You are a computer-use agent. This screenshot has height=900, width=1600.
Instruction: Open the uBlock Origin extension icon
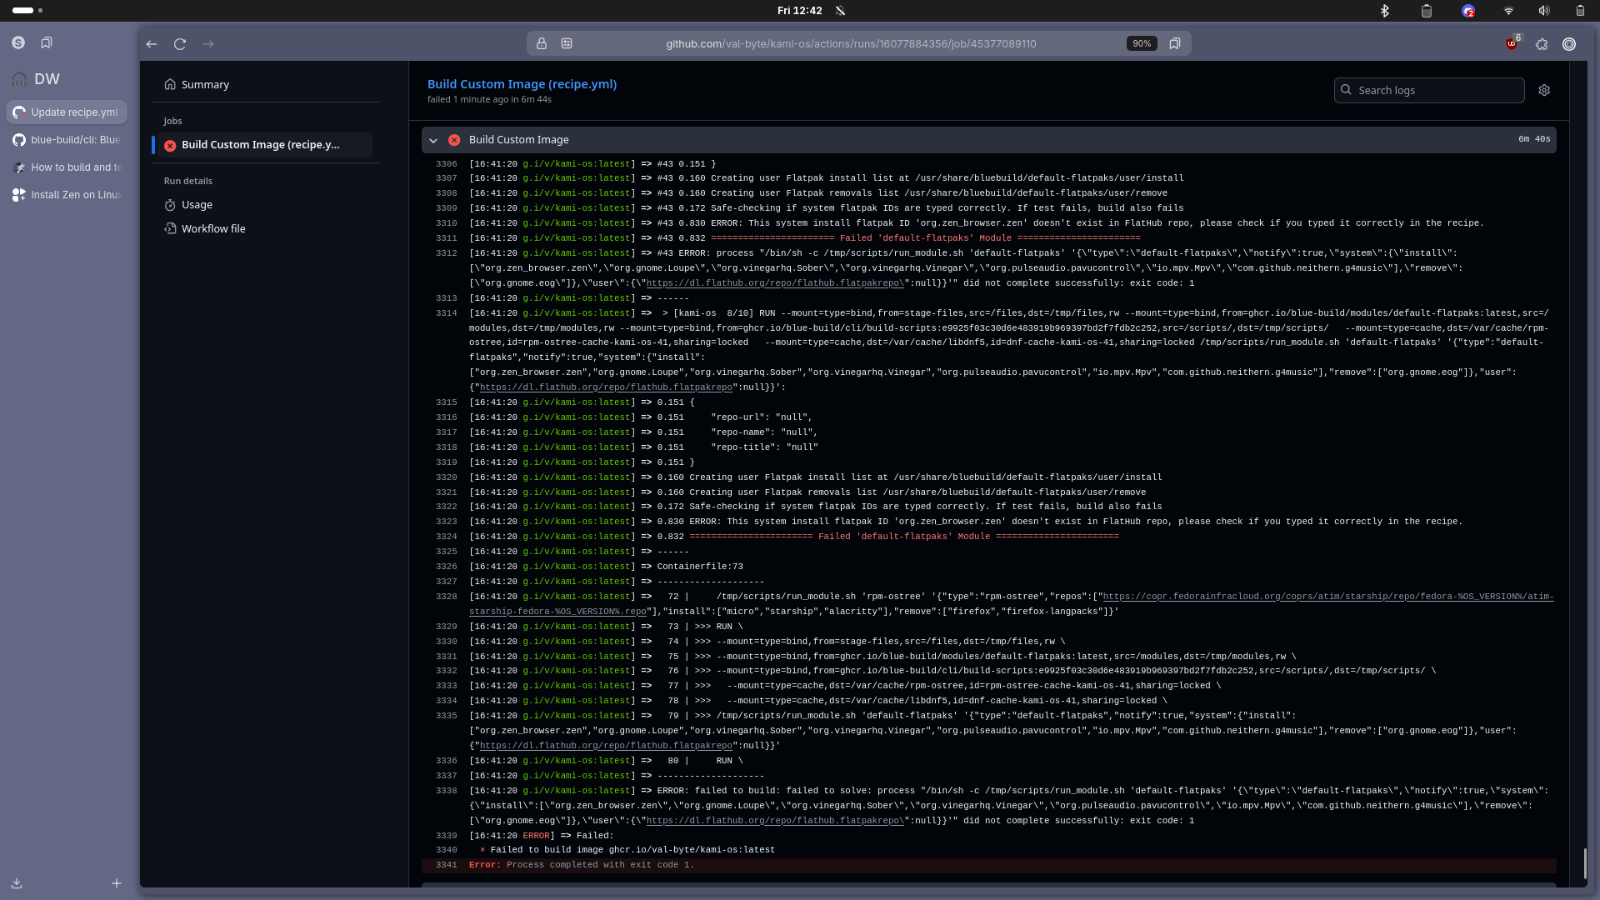click(1512, 43)
